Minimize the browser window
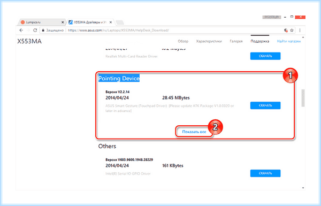This screenshot has width=321, height=206. (x=285, y=17)
